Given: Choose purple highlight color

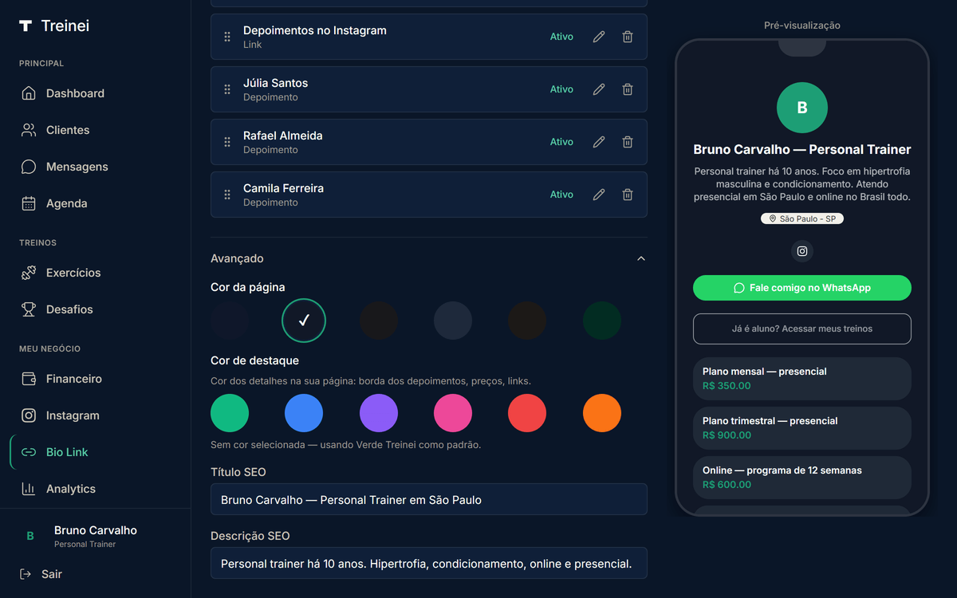Looking at the screenshot, I should point(379,413).
